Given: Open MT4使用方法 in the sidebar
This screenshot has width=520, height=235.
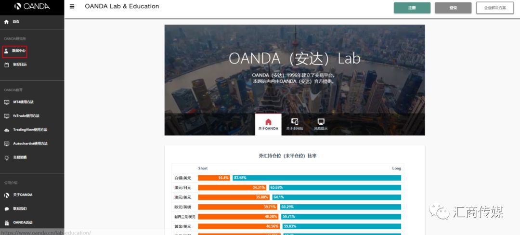Looking at the screenshot, I should (x=23, y=102).
